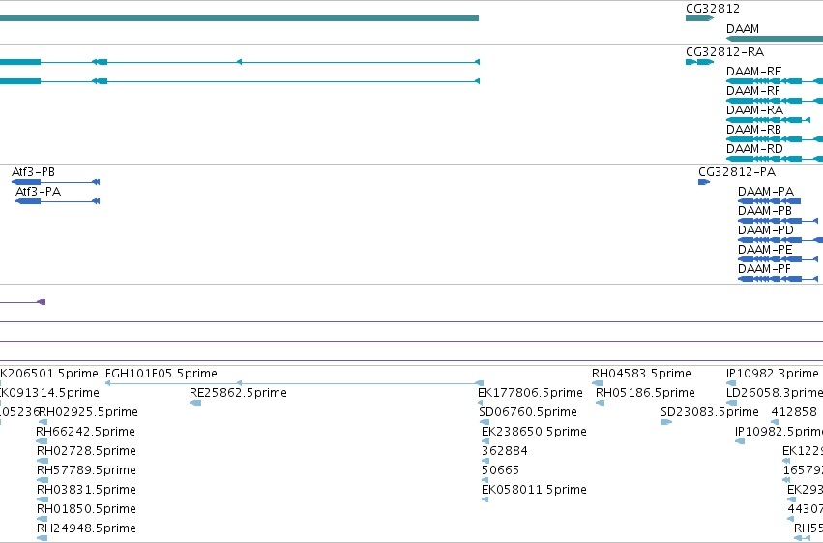Click the DAAM-RE transcript glyph
Screen dimensions: 823x543
(x=775, y=81)
